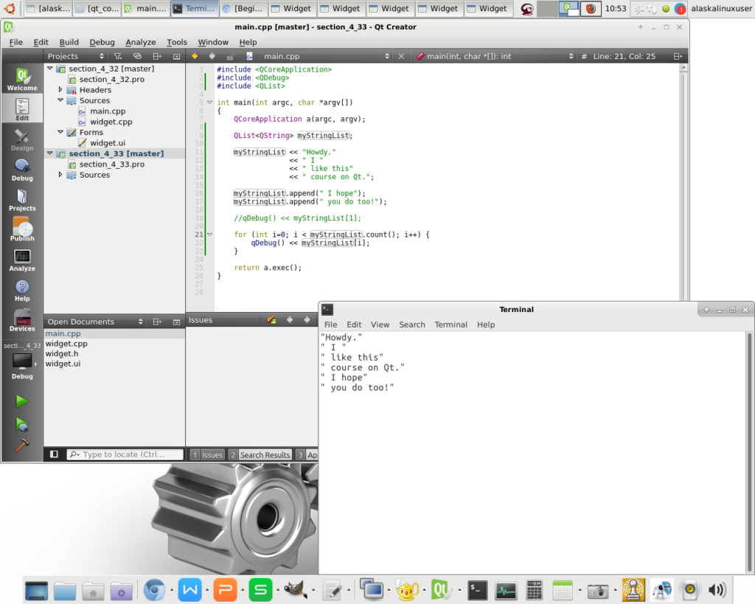The width and height of the screenshot is (755, 604).
Task: Build the project with the hammer icon
Action: (x=22, y=445)
